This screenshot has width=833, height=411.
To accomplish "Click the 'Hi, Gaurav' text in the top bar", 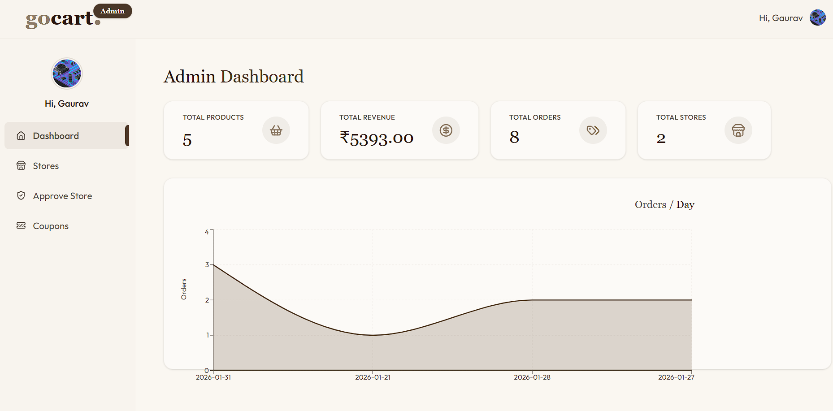I will [781, 18].
